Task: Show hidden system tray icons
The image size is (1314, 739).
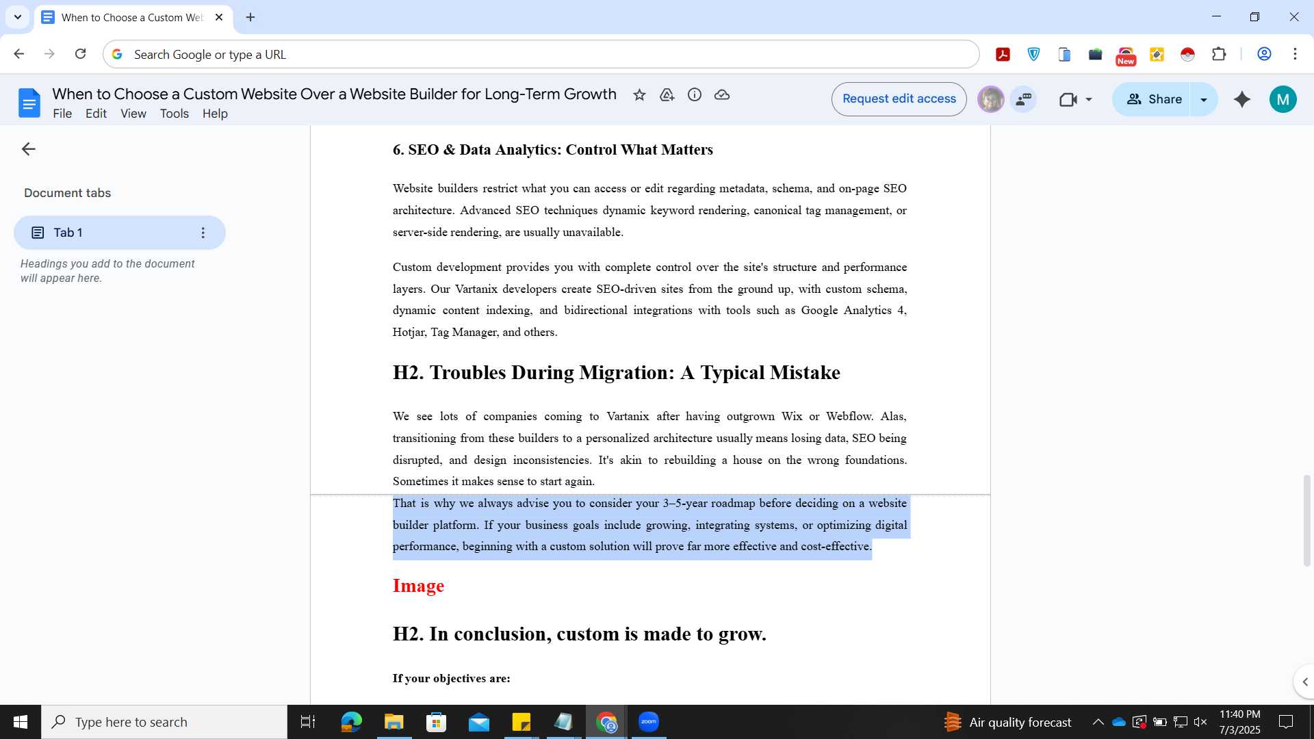Action: [1098, 722]
